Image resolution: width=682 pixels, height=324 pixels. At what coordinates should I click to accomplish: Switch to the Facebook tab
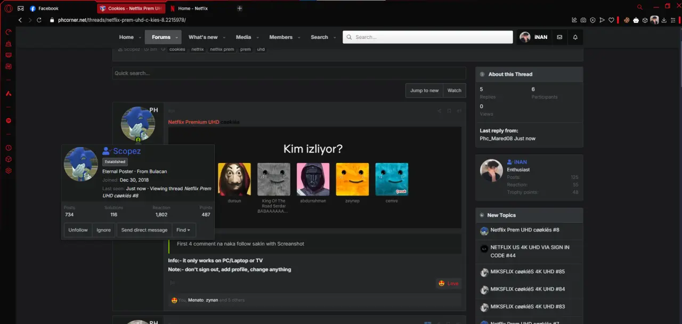[x=48, y=9]
